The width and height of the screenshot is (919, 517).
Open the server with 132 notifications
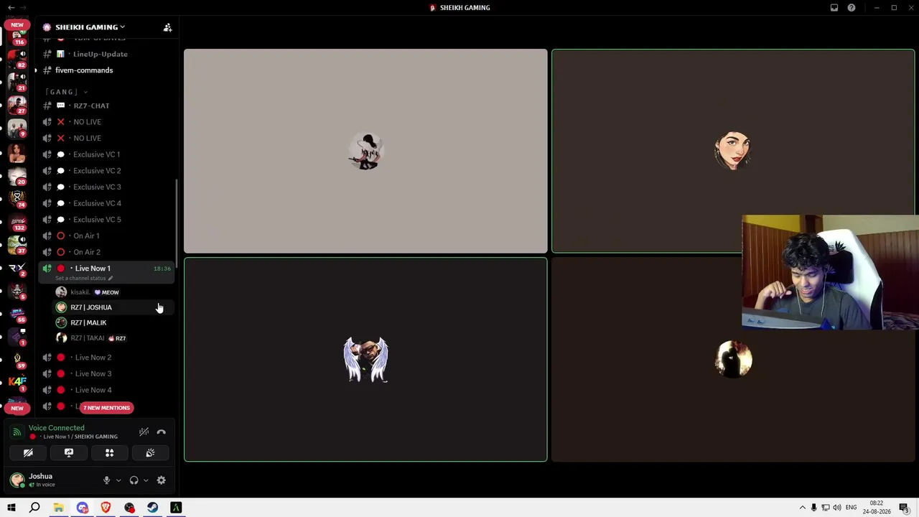pos(17,221)
